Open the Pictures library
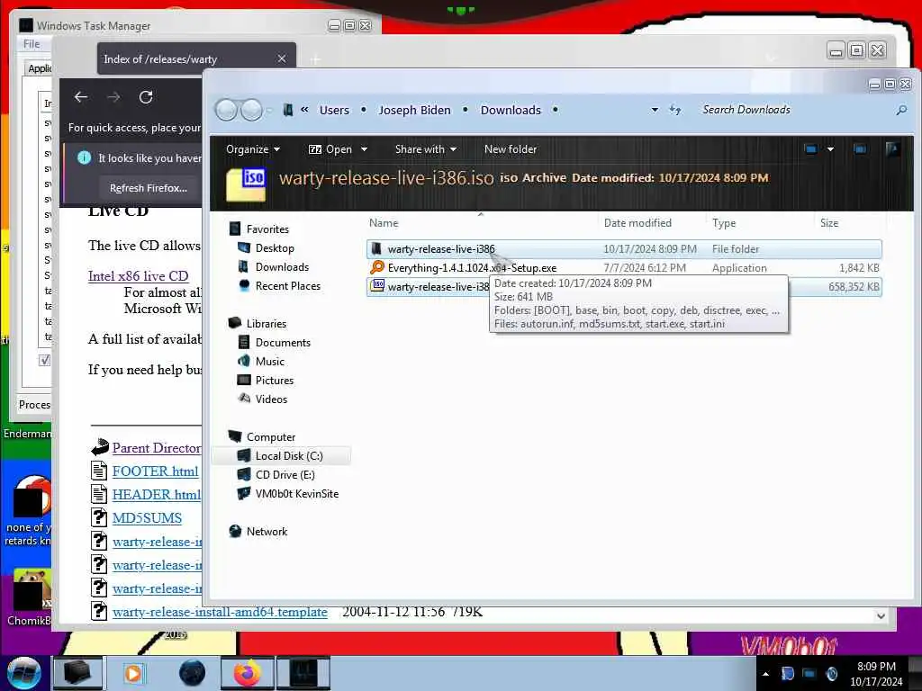The width and height of the screenshot is (922, 691). click(x=274, y=381)
